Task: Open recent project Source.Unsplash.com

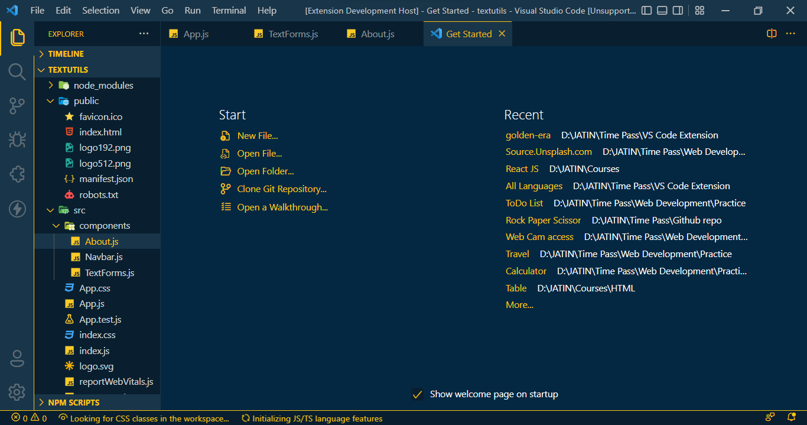Action: 549,152
